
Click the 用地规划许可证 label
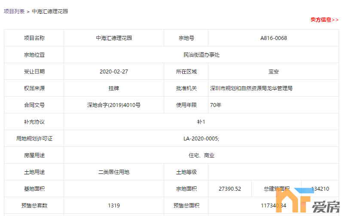pos(34,139)
